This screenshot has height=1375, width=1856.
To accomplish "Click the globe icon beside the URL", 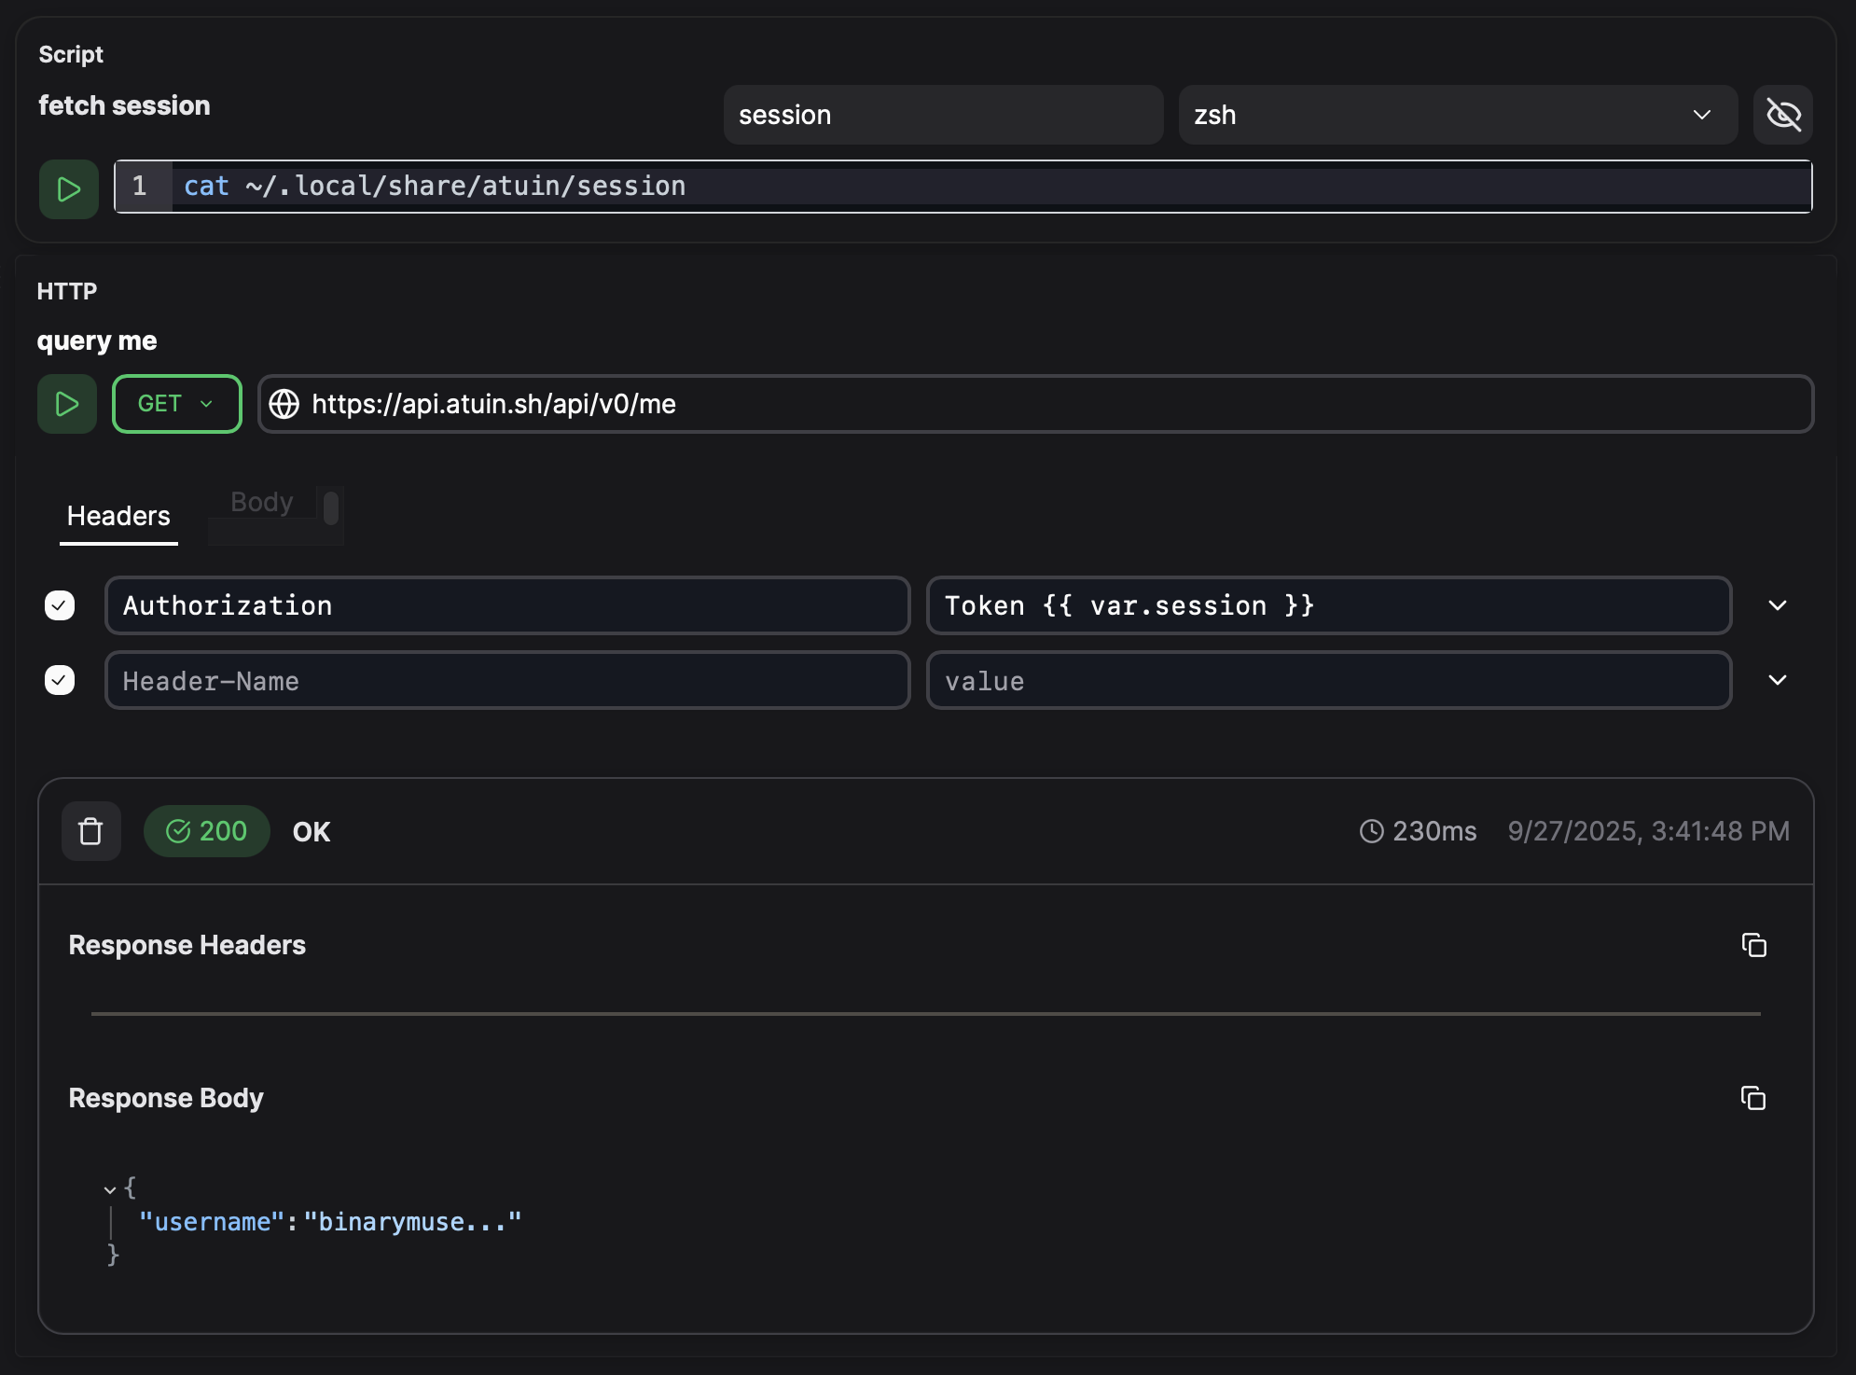I will click(284, 404).
